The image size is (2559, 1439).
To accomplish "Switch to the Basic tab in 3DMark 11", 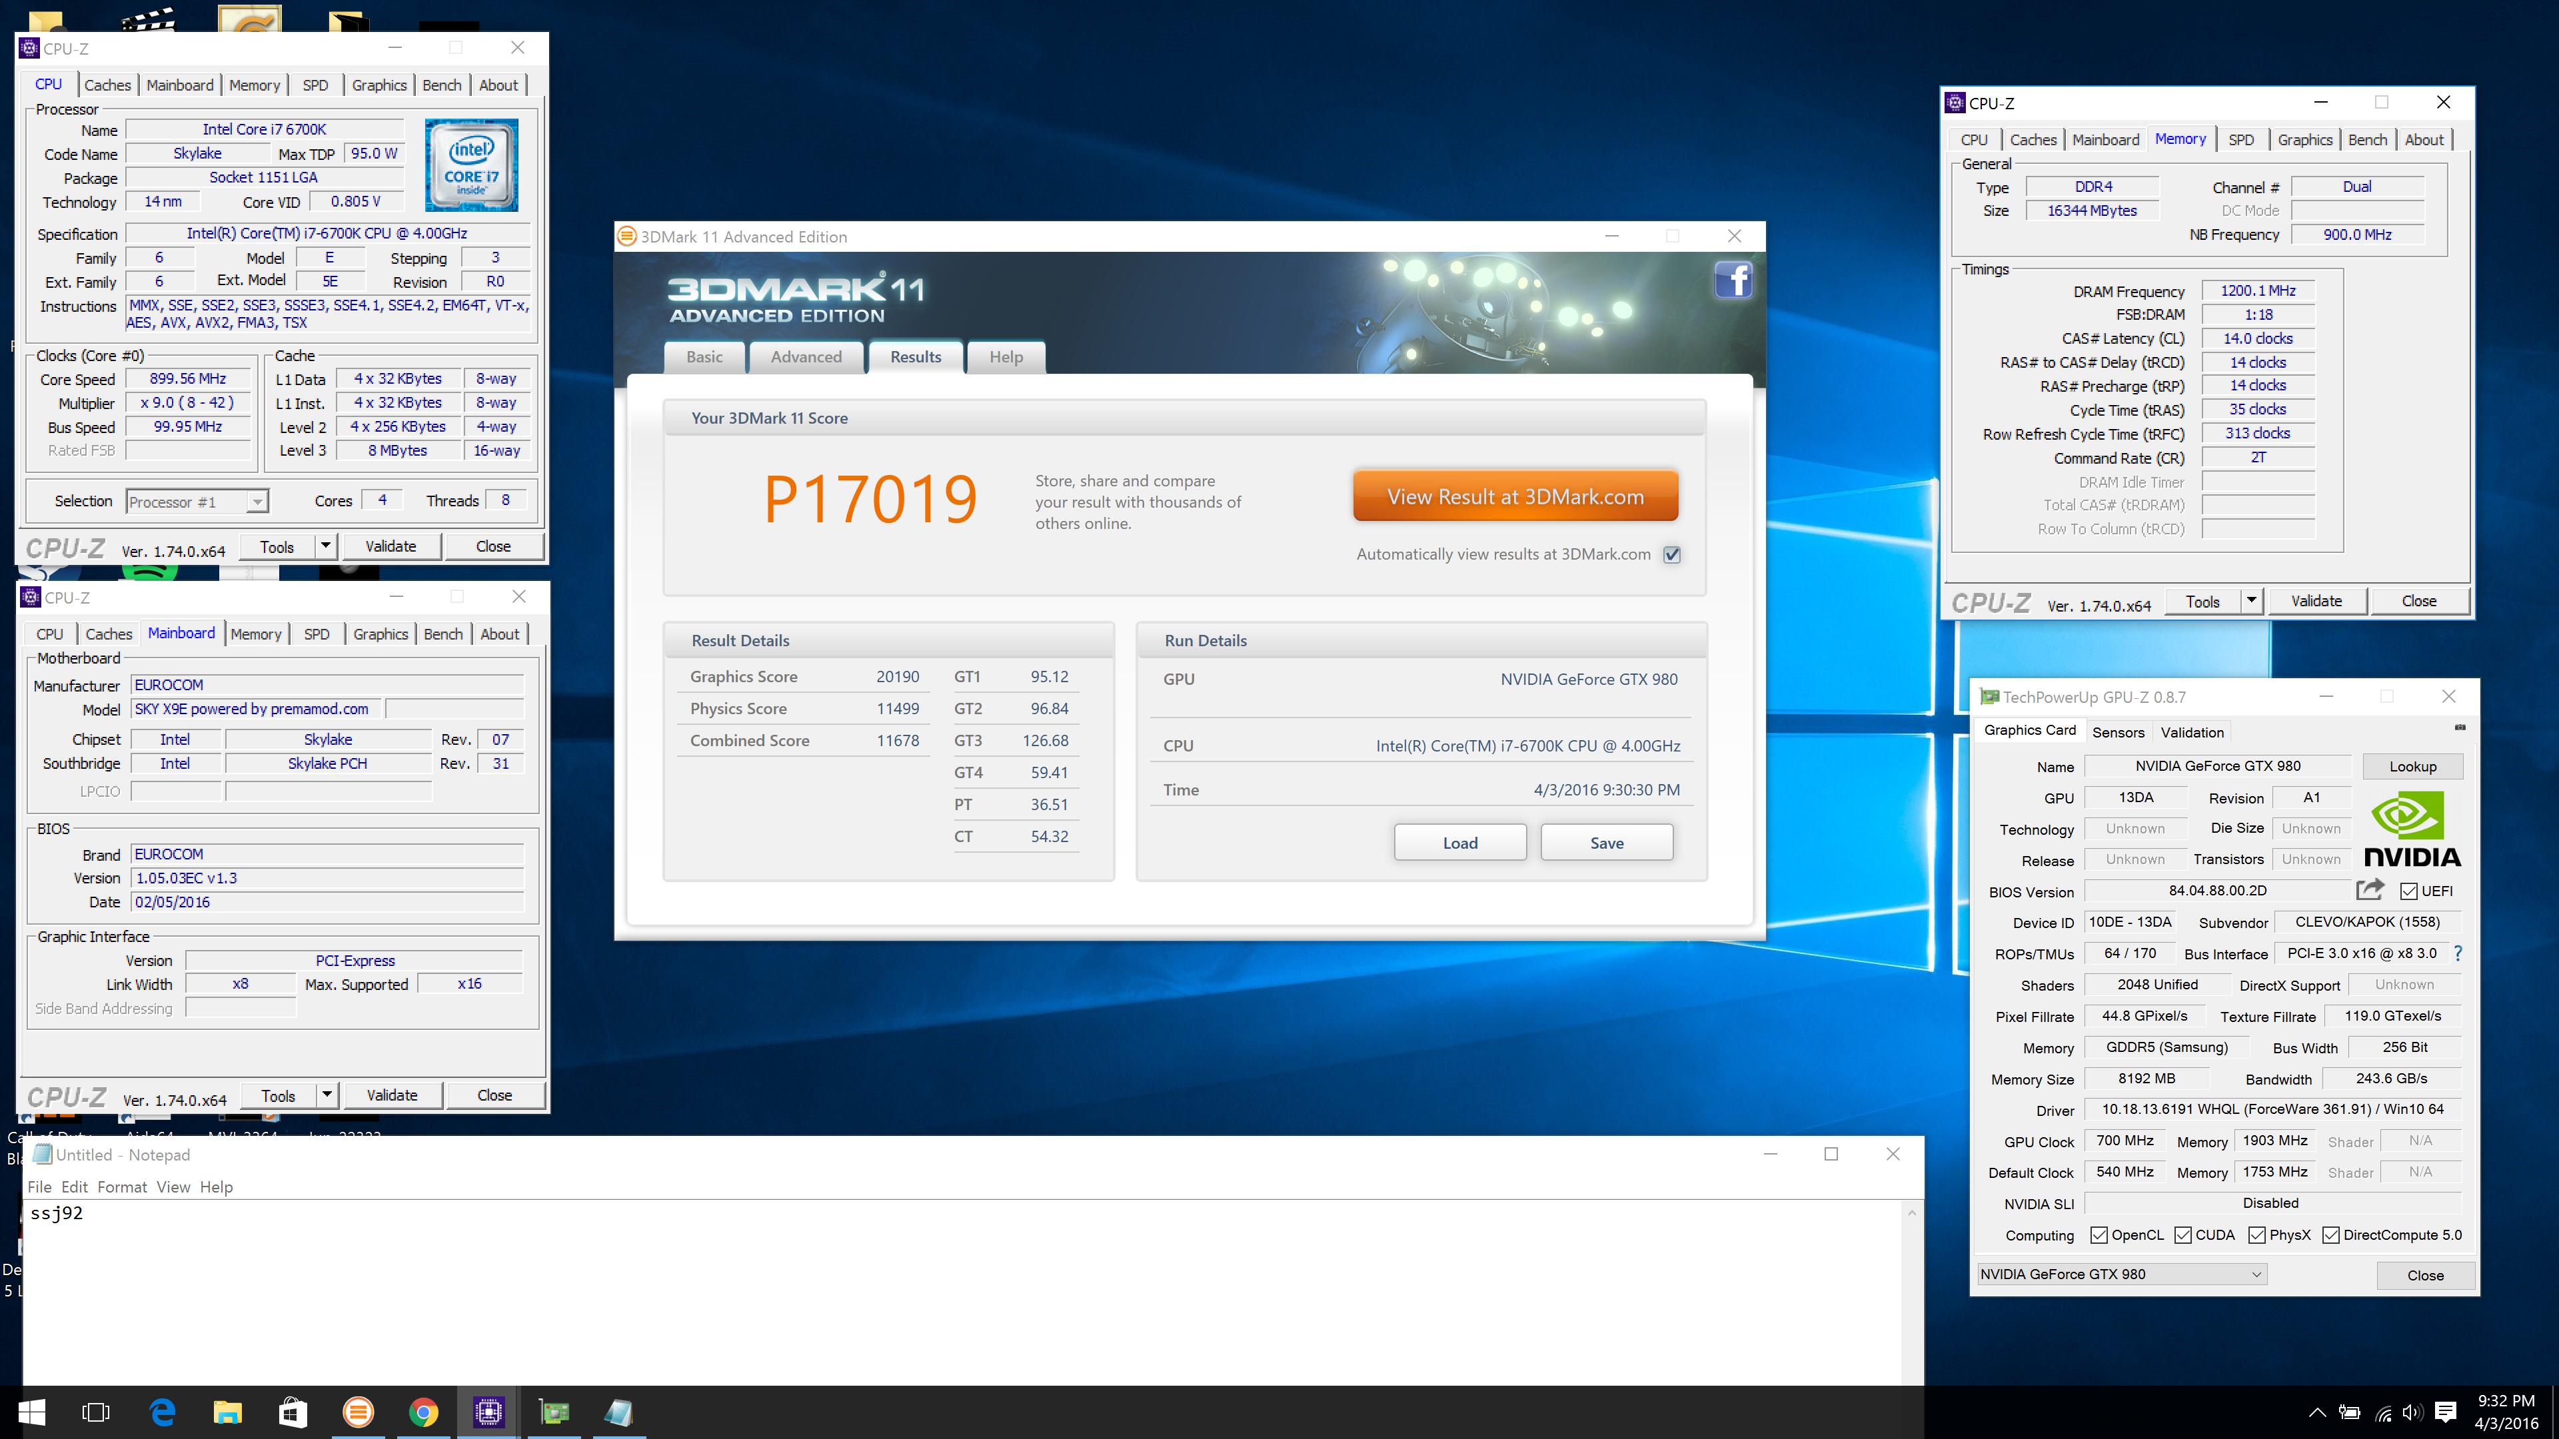I will pos(704,356).
